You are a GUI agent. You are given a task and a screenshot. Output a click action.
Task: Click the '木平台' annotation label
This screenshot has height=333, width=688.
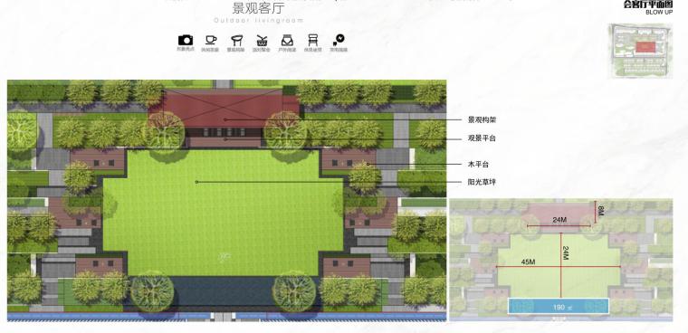[478, 165]
